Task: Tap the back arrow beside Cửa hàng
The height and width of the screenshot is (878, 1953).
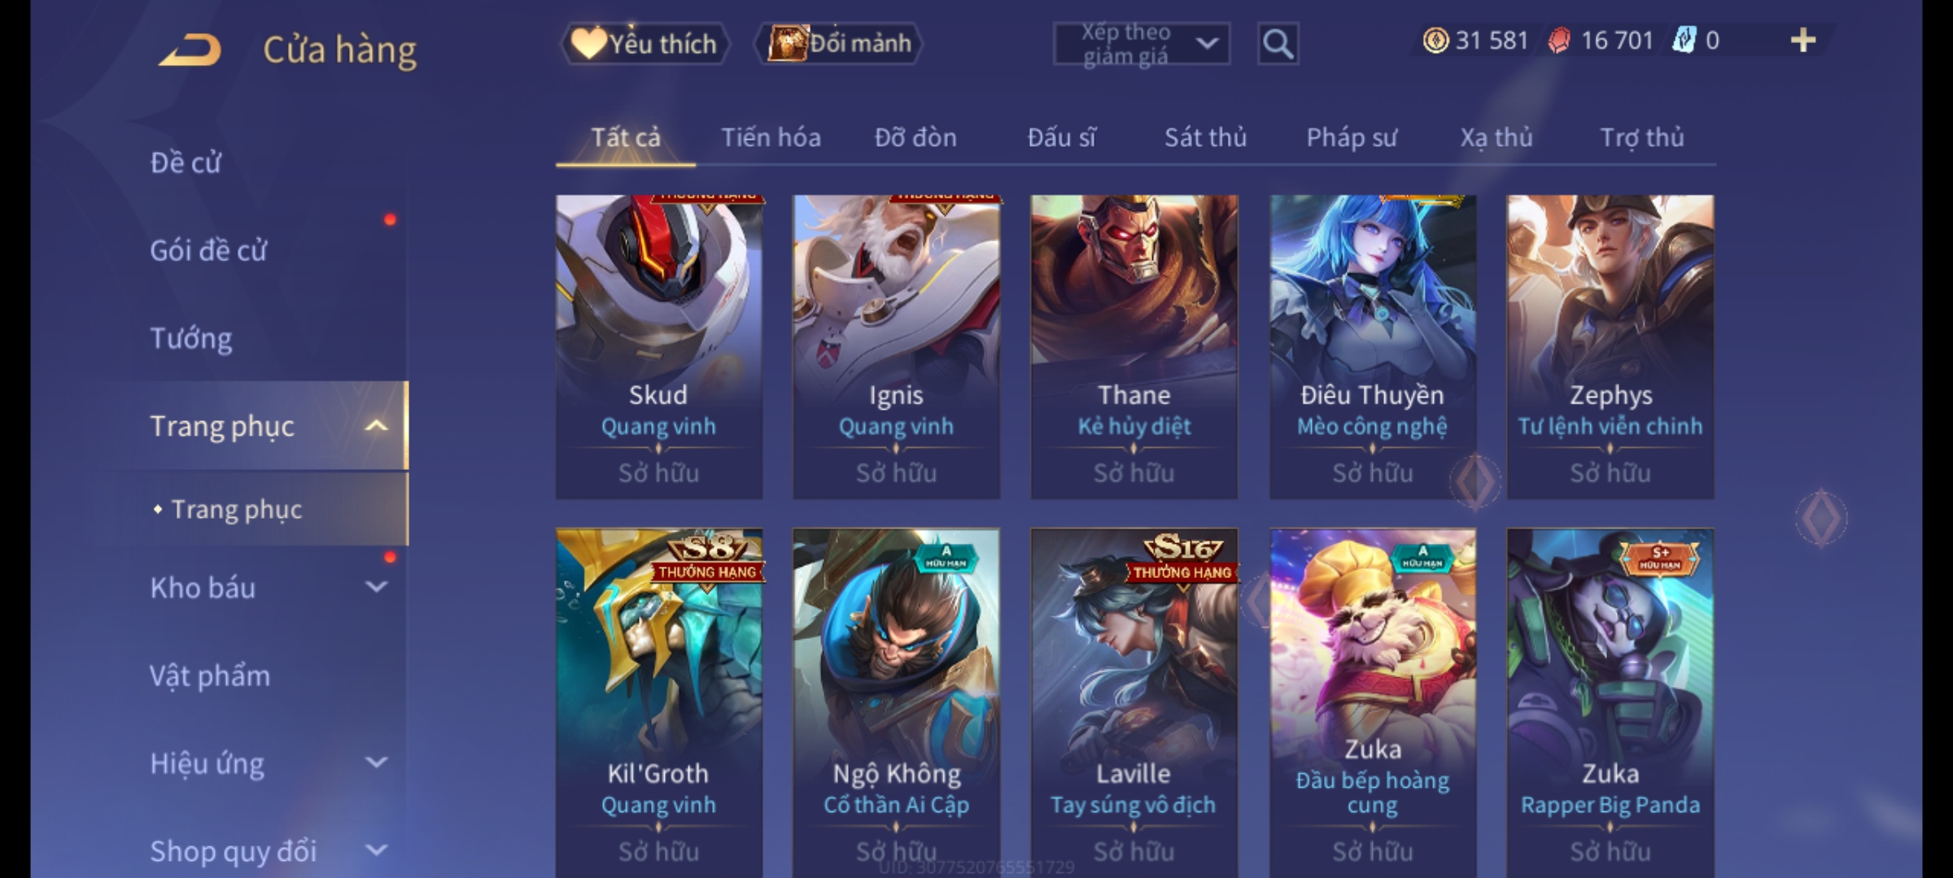Action: pos(190,50)
